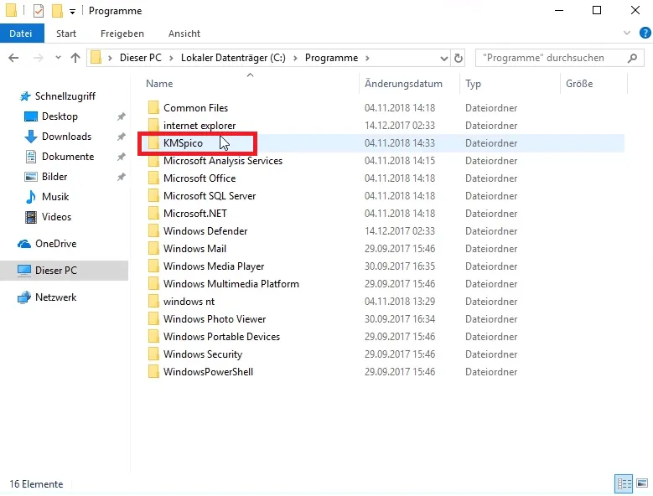Click the pin icon next to Desktop

pyautogui.click(x=121, y=116)
